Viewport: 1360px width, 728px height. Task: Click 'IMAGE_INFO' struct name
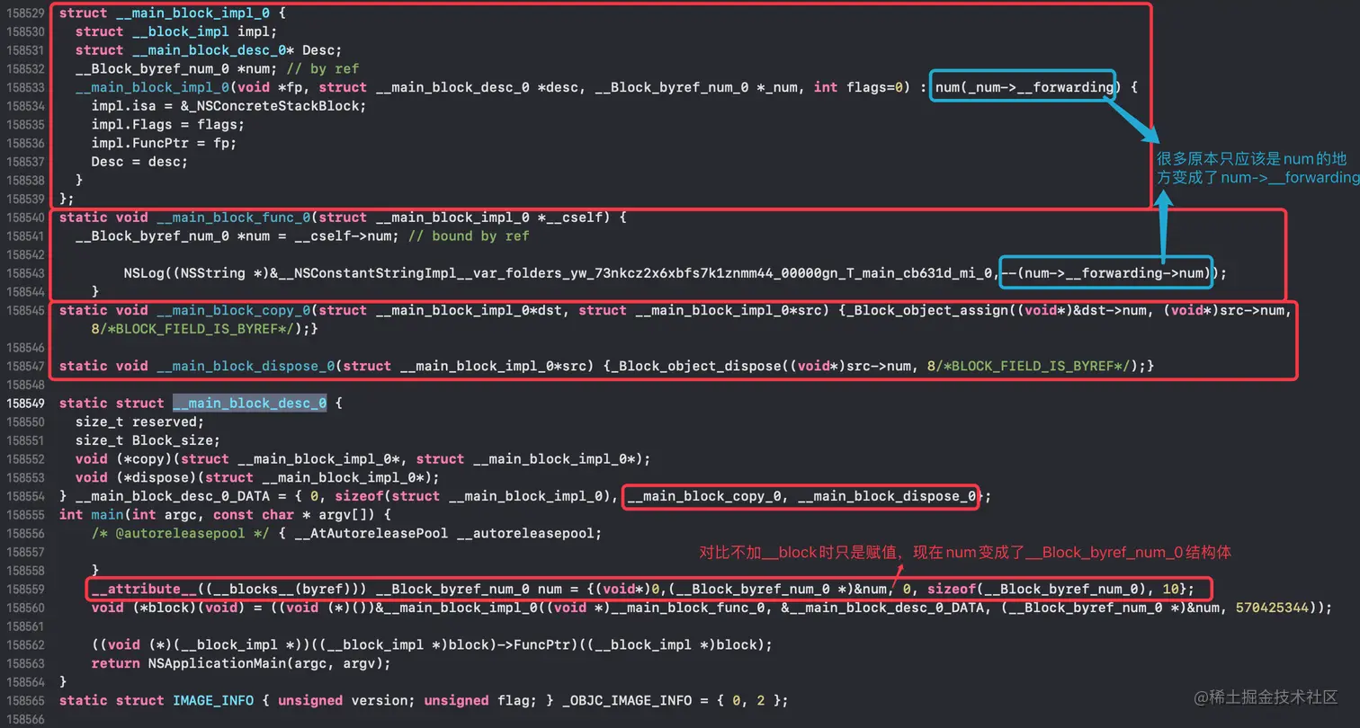pyautogui.click(x=212, y=700)
